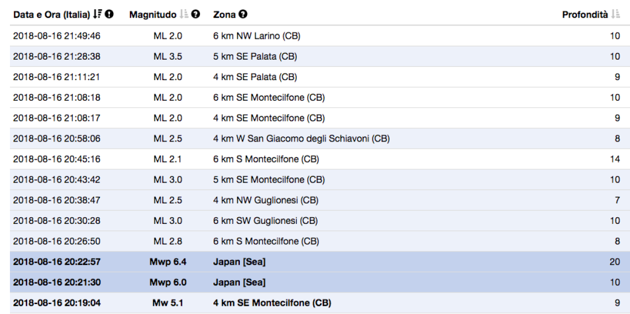The height and width of the screenshot is (314, 630).
Task: Click Magnitudo sort arrows icon
Action: [183, 14]
